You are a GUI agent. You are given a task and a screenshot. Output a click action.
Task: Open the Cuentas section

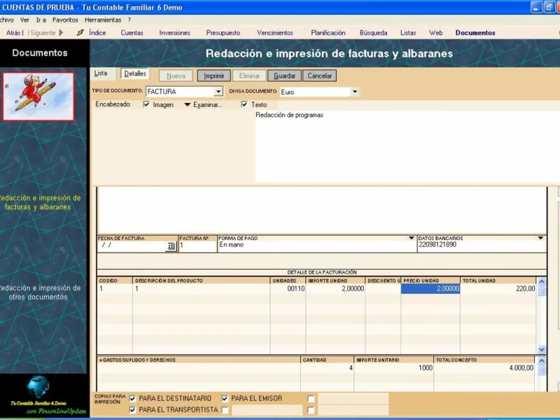click(132, 33)
